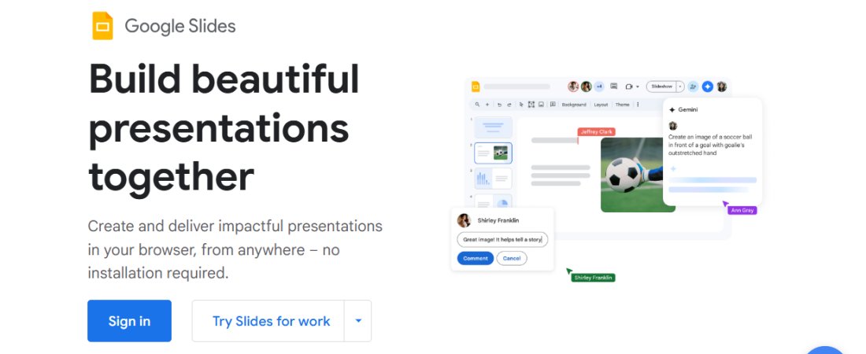866x354 pixels.
Task: Expand the Slideshow dropdown arrow
Action: (680, 87)
